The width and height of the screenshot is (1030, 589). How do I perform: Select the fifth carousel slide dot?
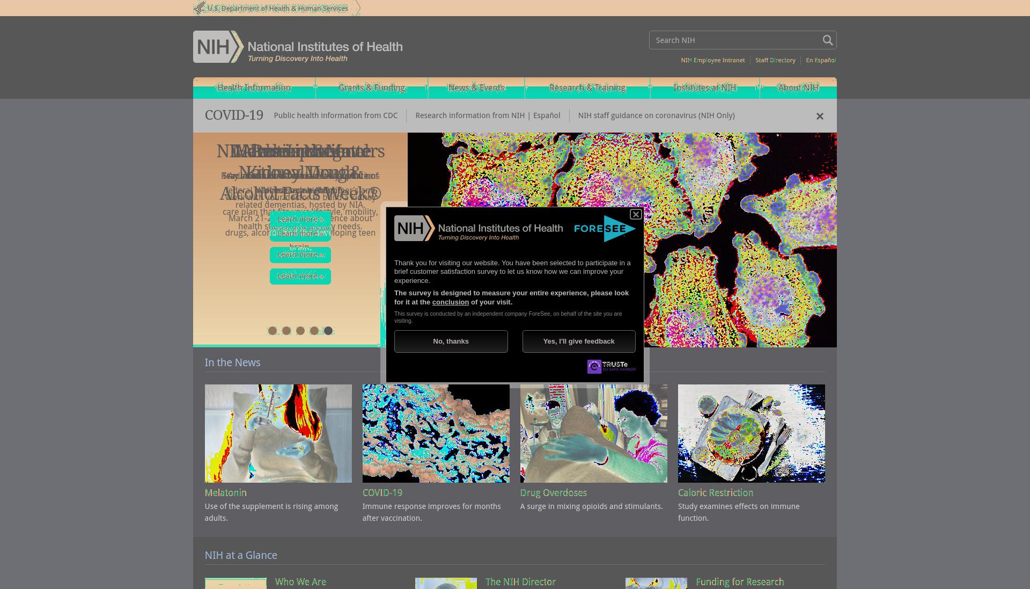(328, 331)
